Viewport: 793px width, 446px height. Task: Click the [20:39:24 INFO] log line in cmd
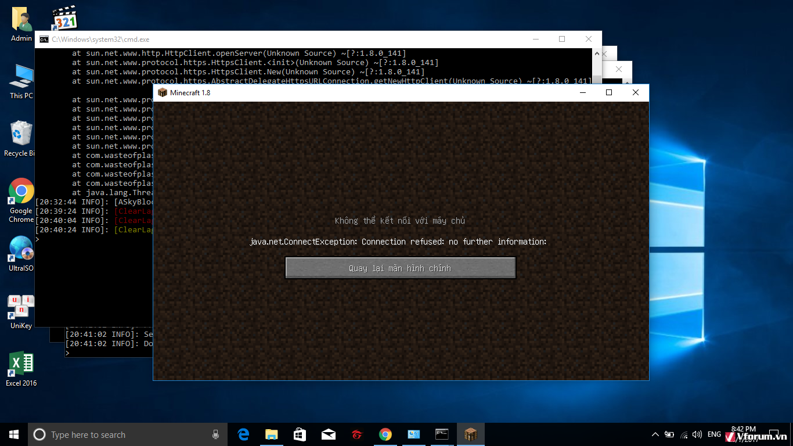94,211
